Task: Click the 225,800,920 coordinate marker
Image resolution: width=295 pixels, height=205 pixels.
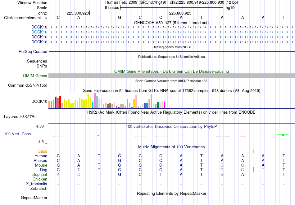Action: (78, 13)
